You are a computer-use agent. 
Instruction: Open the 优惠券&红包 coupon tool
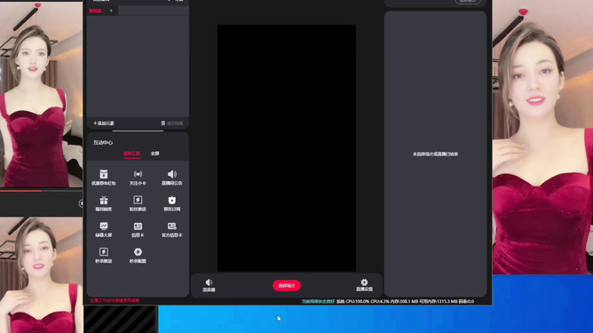(x=104, y=177)
